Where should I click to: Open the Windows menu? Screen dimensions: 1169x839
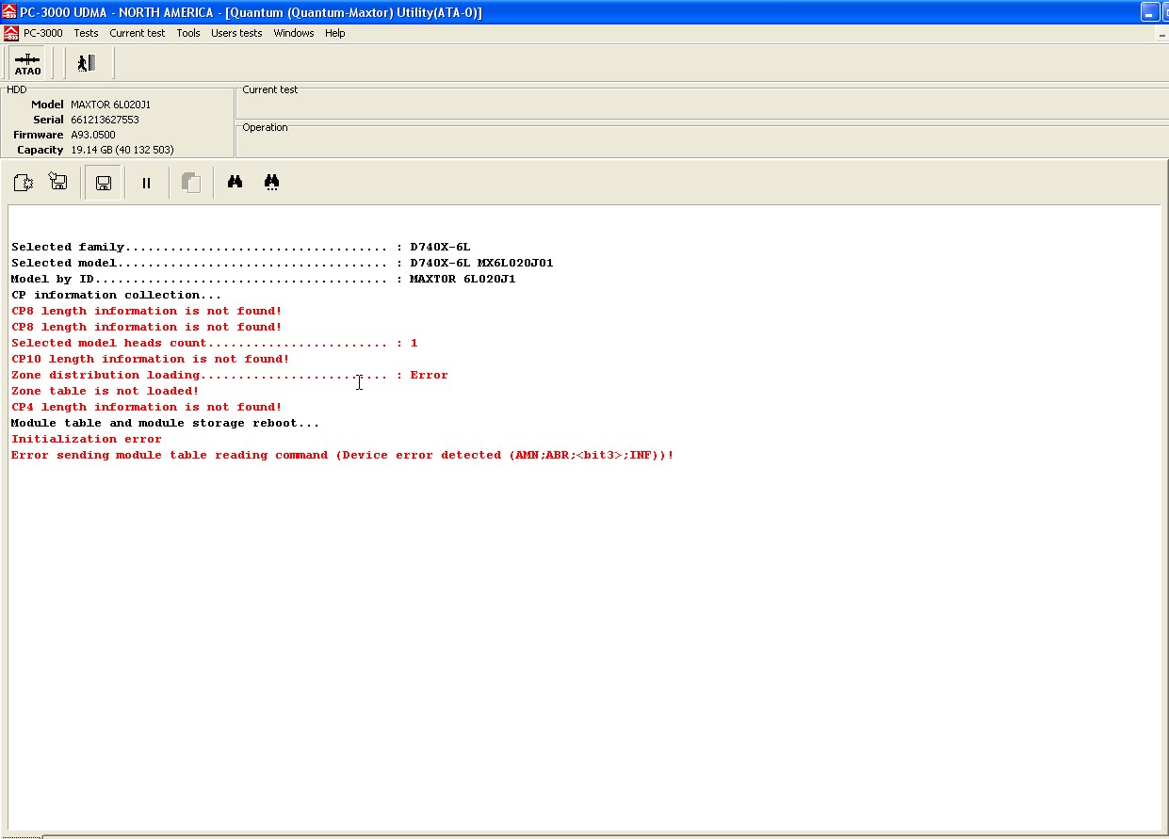(294, 33)
